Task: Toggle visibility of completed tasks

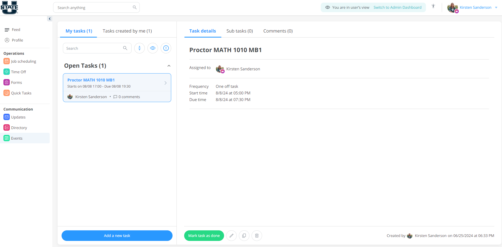Action: [153, 48]
